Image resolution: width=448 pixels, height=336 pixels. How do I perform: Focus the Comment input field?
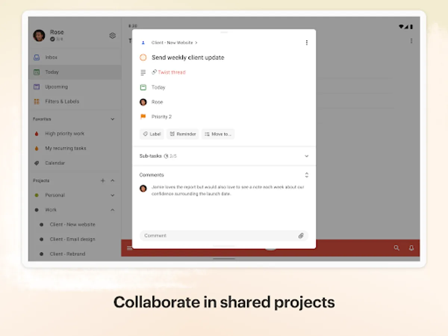pos(224,236)
